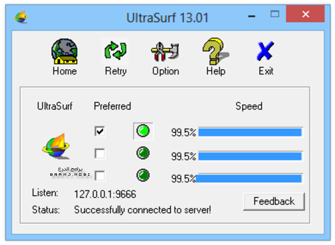The width and height of the screenshot is (335, 245).
Task: Open the Option tools icon
Action: coord(165,52)
